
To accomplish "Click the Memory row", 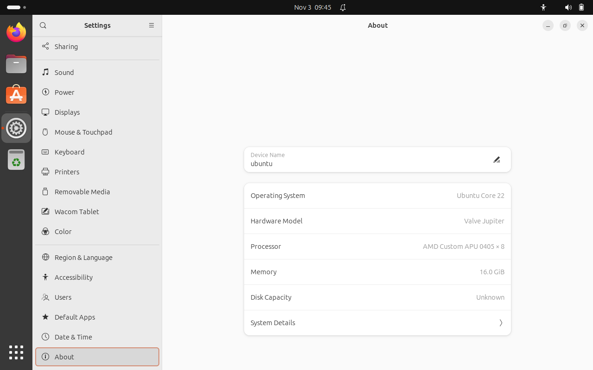I will (x=378, y=272).
